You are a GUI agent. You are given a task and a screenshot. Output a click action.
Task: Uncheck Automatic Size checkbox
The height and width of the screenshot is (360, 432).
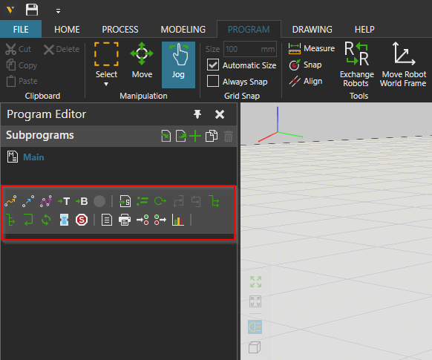pyautogui.click(x=213, y=65)
